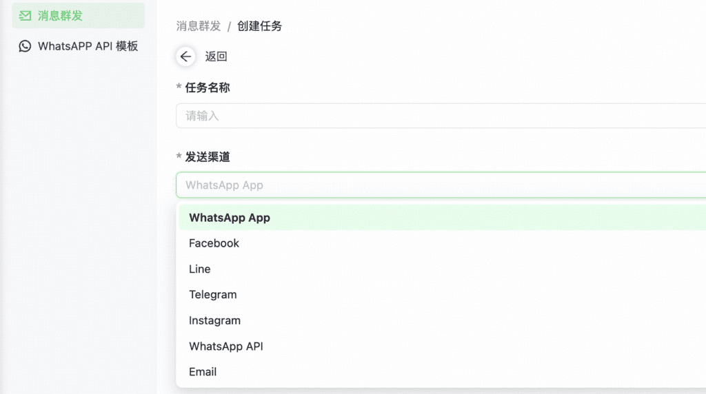This screenshot has height=394, width=706.
Task: Click the 创建任务 breadcrumb text
Action: 259,26
